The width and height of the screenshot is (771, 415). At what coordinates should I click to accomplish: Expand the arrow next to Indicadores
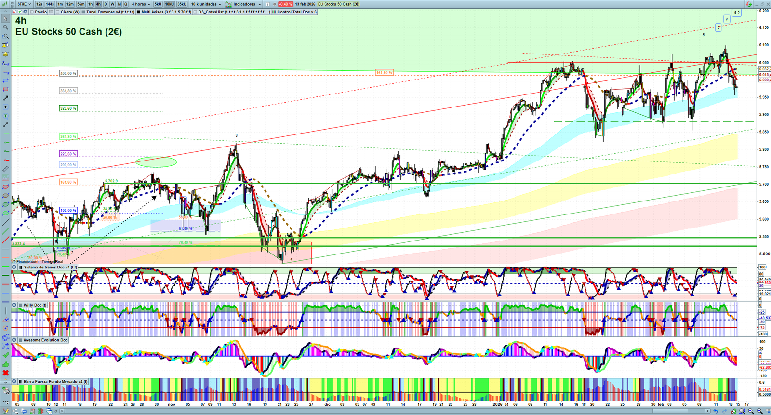pyautogui.click(x=260, y=4)
